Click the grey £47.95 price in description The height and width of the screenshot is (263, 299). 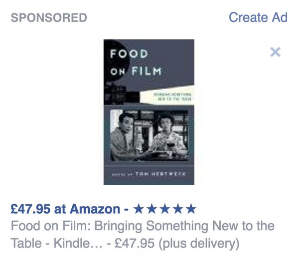(x=135, y=243)
